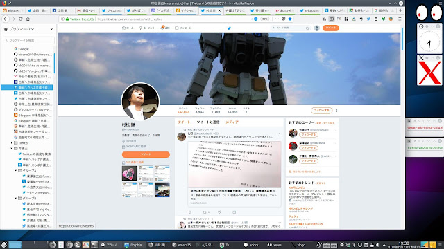Open the KDE application launcher

click(x=4, y=245)
